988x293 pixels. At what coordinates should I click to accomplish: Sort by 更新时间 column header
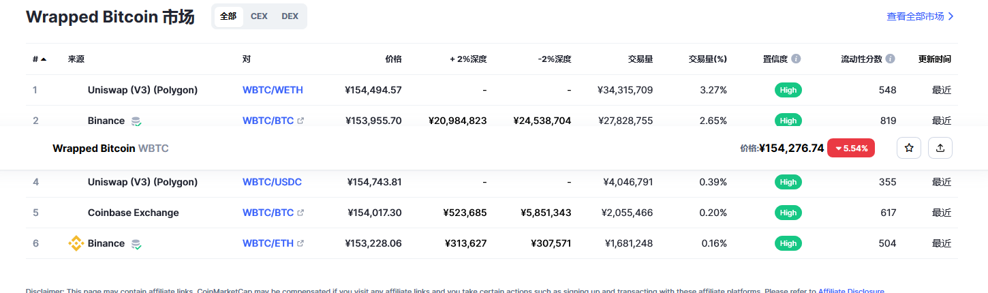(934, 59)
